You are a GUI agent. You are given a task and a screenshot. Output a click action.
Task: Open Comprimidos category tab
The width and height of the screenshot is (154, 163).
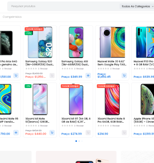[x=12, y=17]
